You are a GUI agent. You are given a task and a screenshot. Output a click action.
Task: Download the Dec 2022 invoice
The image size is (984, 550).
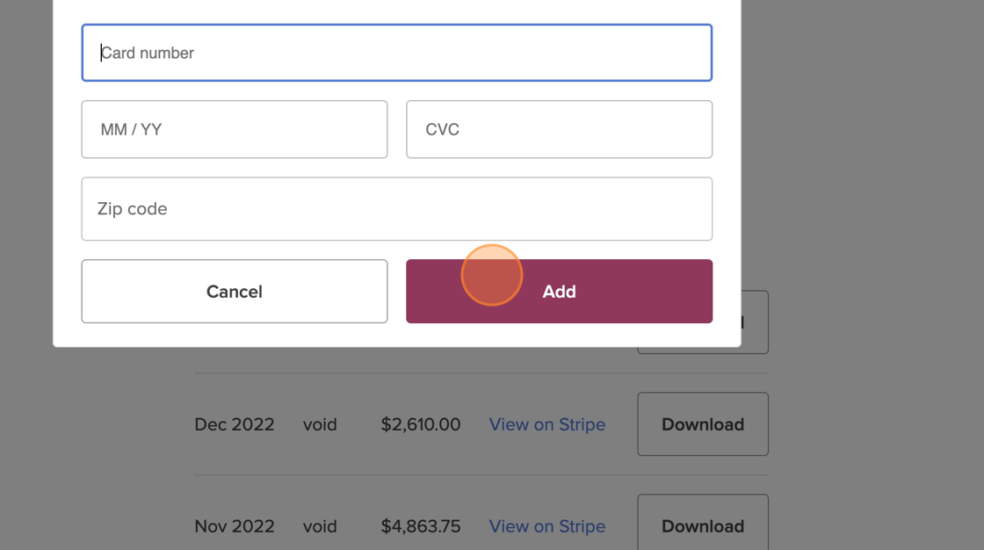(702, 424)
